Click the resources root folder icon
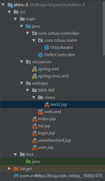This screenshot has width=105, height=181. click(28, 62)
